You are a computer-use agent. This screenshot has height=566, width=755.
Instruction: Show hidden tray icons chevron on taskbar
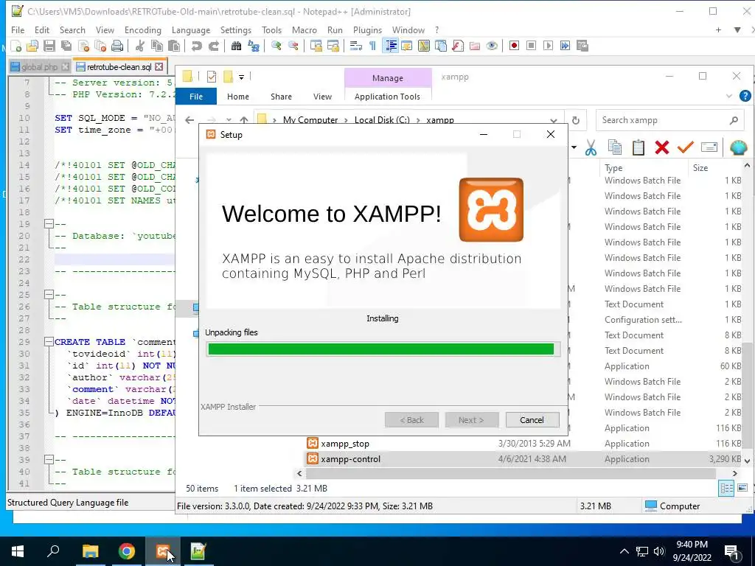point(624,551)
